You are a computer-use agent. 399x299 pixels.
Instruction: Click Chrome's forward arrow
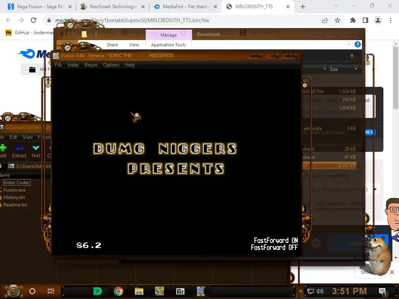click(x=21, y=20)
